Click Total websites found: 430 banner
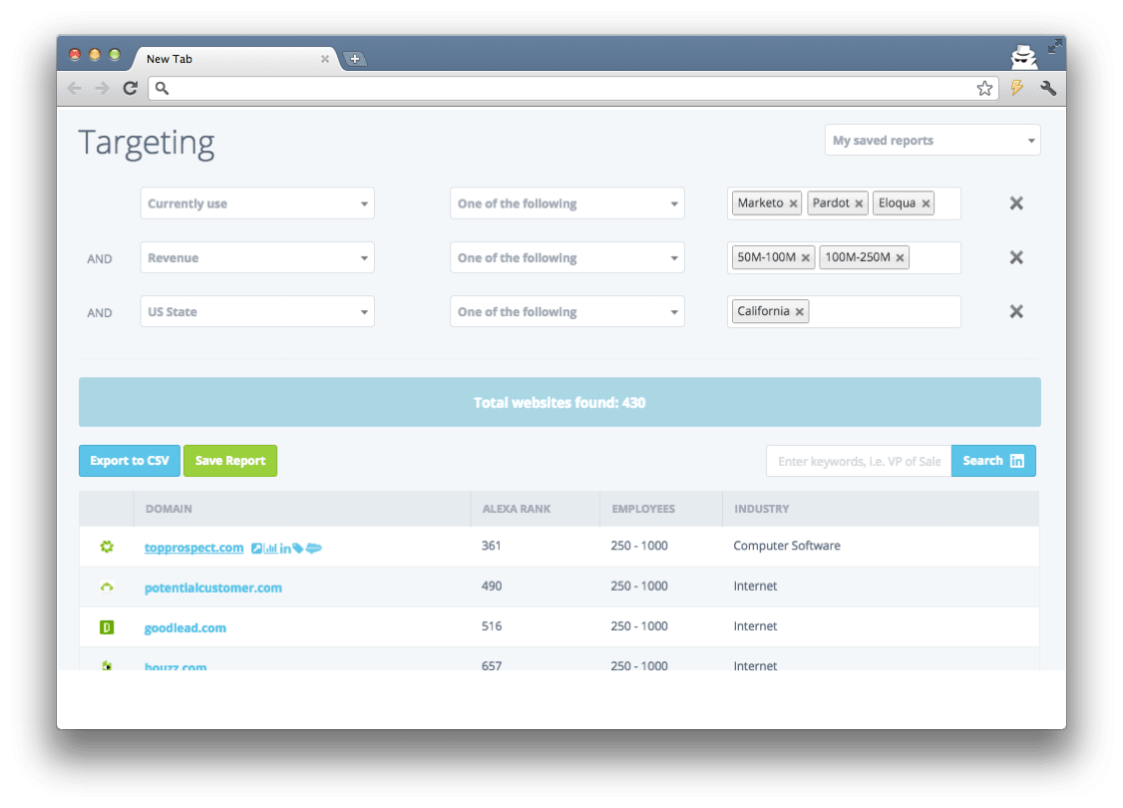Viewport: 1123px width, 808px height. point(560,403)
